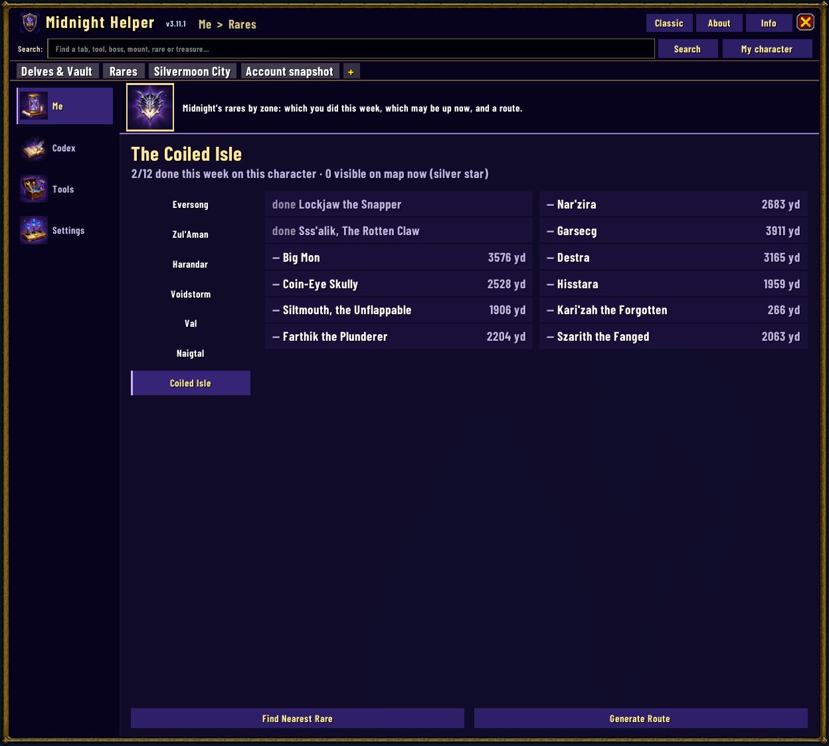829x746 pixels.
Task: Click the Rares crest thumbnail icon
Action: (x=150, y=107)
